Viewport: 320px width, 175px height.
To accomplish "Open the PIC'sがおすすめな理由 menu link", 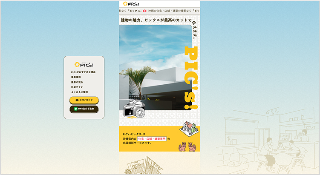I will point(83,72).
